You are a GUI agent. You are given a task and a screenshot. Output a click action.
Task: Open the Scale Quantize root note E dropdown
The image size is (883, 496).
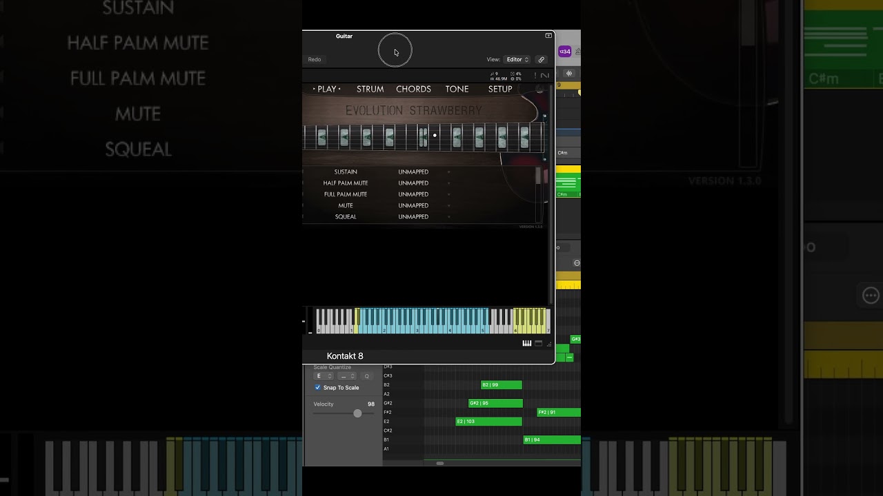[324, 376]
